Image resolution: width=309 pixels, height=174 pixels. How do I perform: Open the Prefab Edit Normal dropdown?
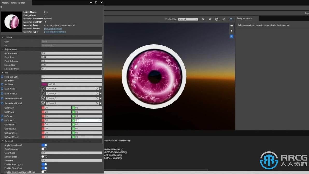pos(188,19)
